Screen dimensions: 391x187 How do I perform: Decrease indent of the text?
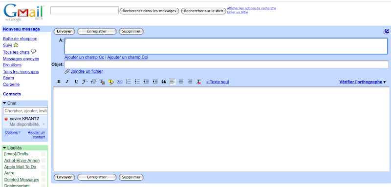(146, 82)
